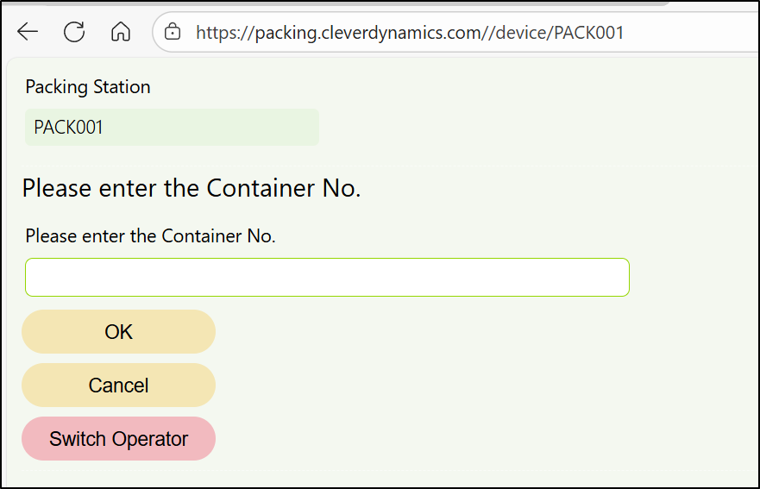Reload the page with the refresh icon
Image resolution: width=760 pixels, height=489 pixels.
pos(74,33)
